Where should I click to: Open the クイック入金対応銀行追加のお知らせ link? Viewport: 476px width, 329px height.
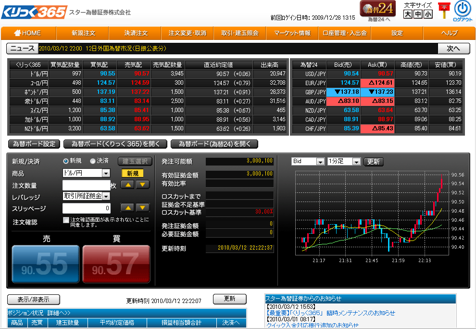(313, 325)
